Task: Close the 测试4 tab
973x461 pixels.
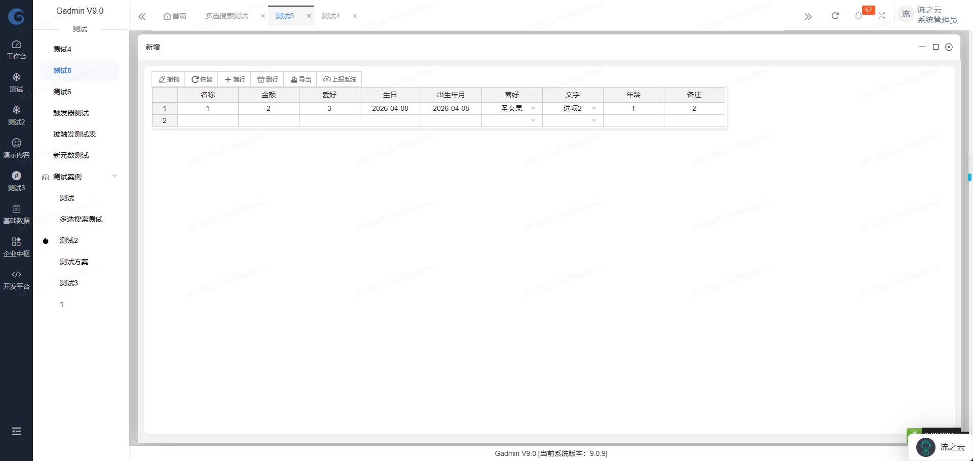Action: (354, 16)
